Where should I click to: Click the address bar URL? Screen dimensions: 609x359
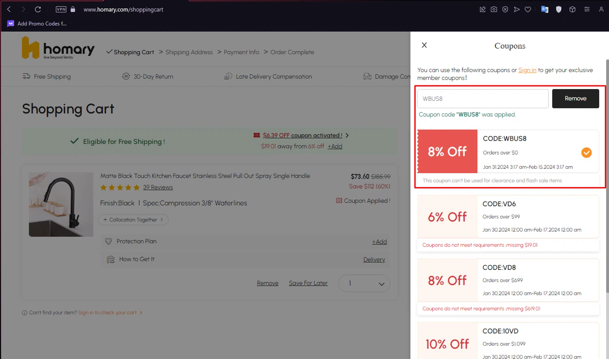[x=123, y=9]
